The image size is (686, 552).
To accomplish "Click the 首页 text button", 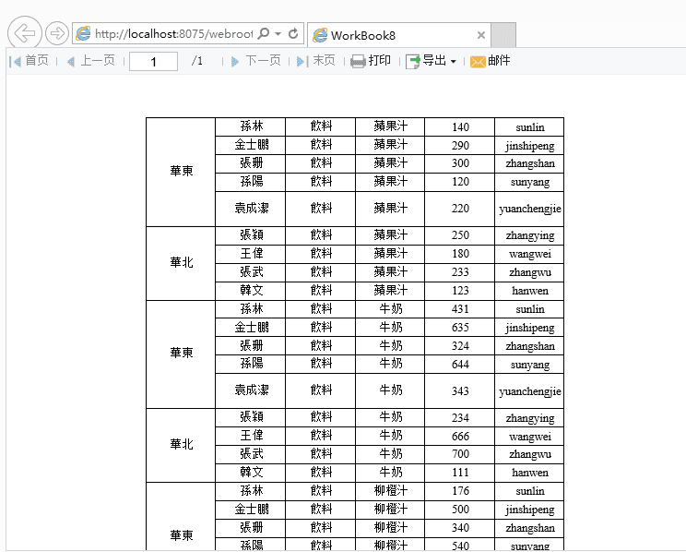I will coord(37,60).
